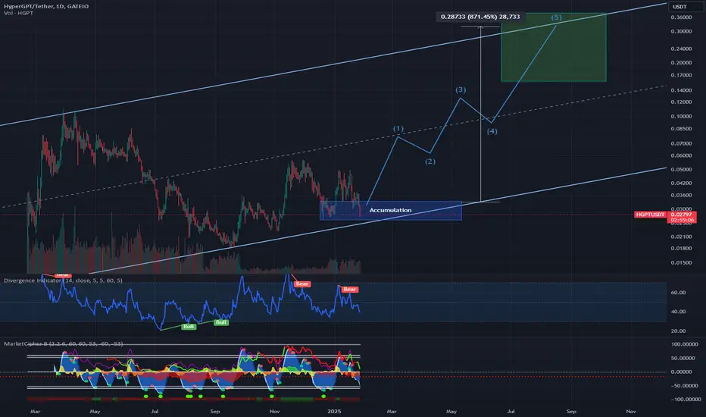The width and height of the screenshot is (706, 417).
Task: Click the 0.02797 current price label
Action: 681,215
